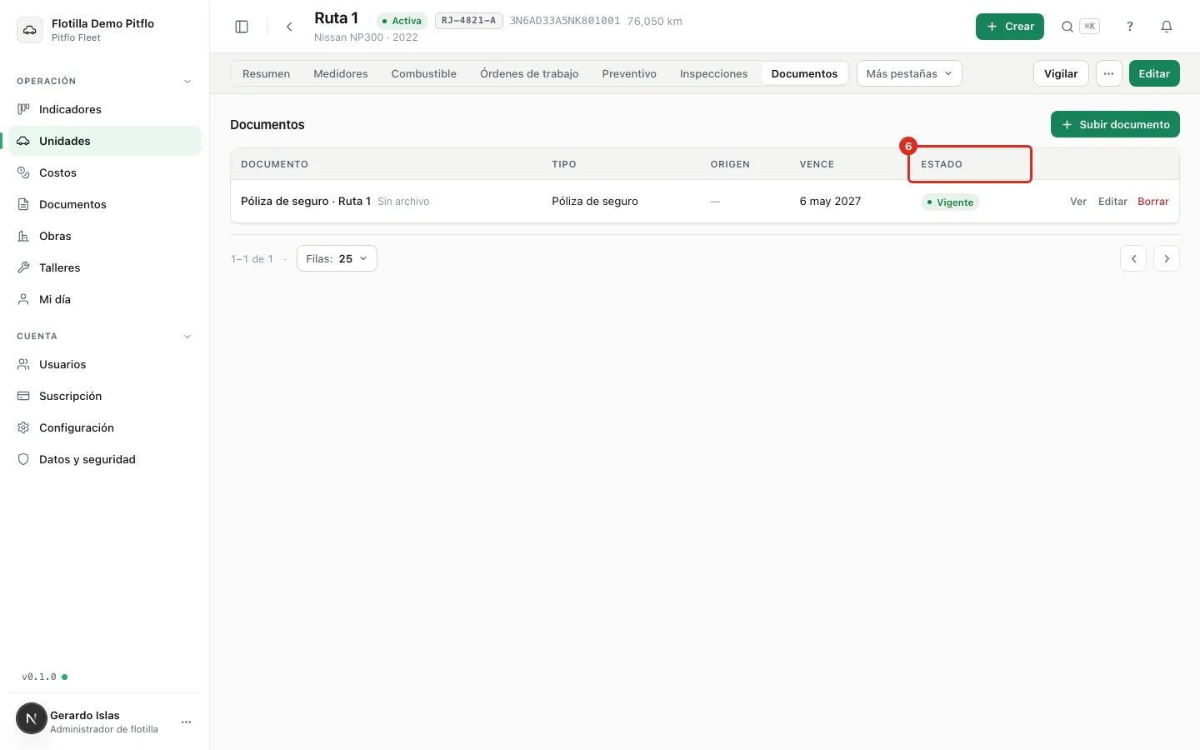Screen dimensions: 1200x750
Task: Click the RJ-4821-A plate badge
Action: 468,21
